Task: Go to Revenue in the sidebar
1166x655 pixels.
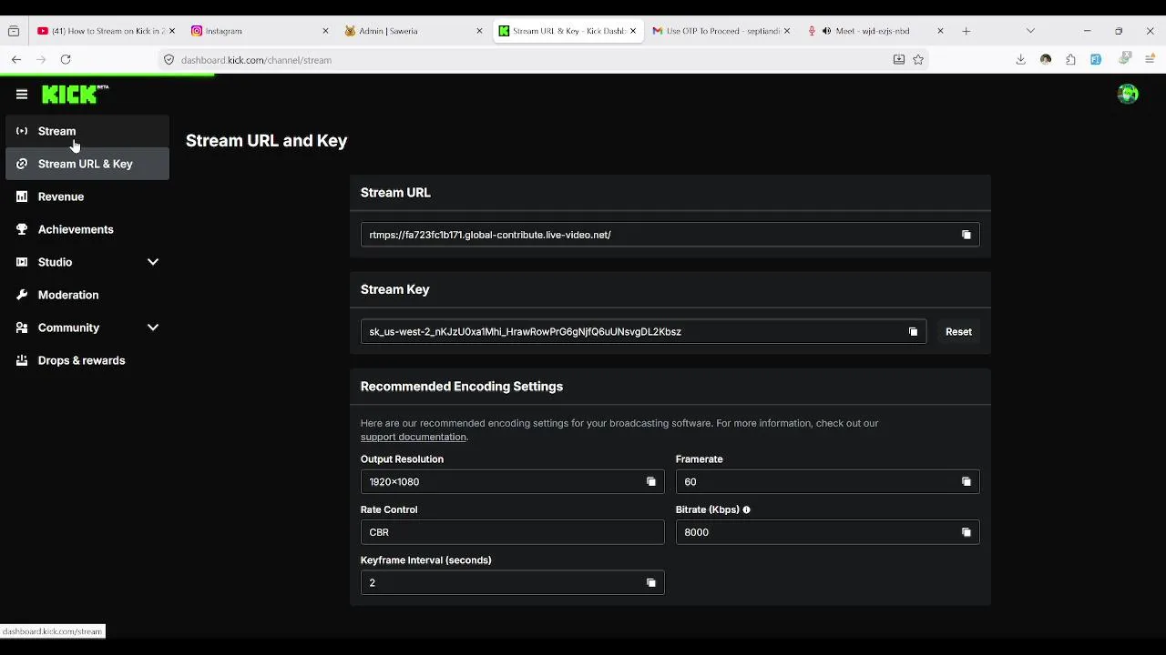Action: tap(61, 196)
